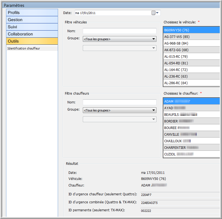This screenshot has height=219, width=222.
Task: Click the vehicle filter Nom field
Action: coord(119,31)
